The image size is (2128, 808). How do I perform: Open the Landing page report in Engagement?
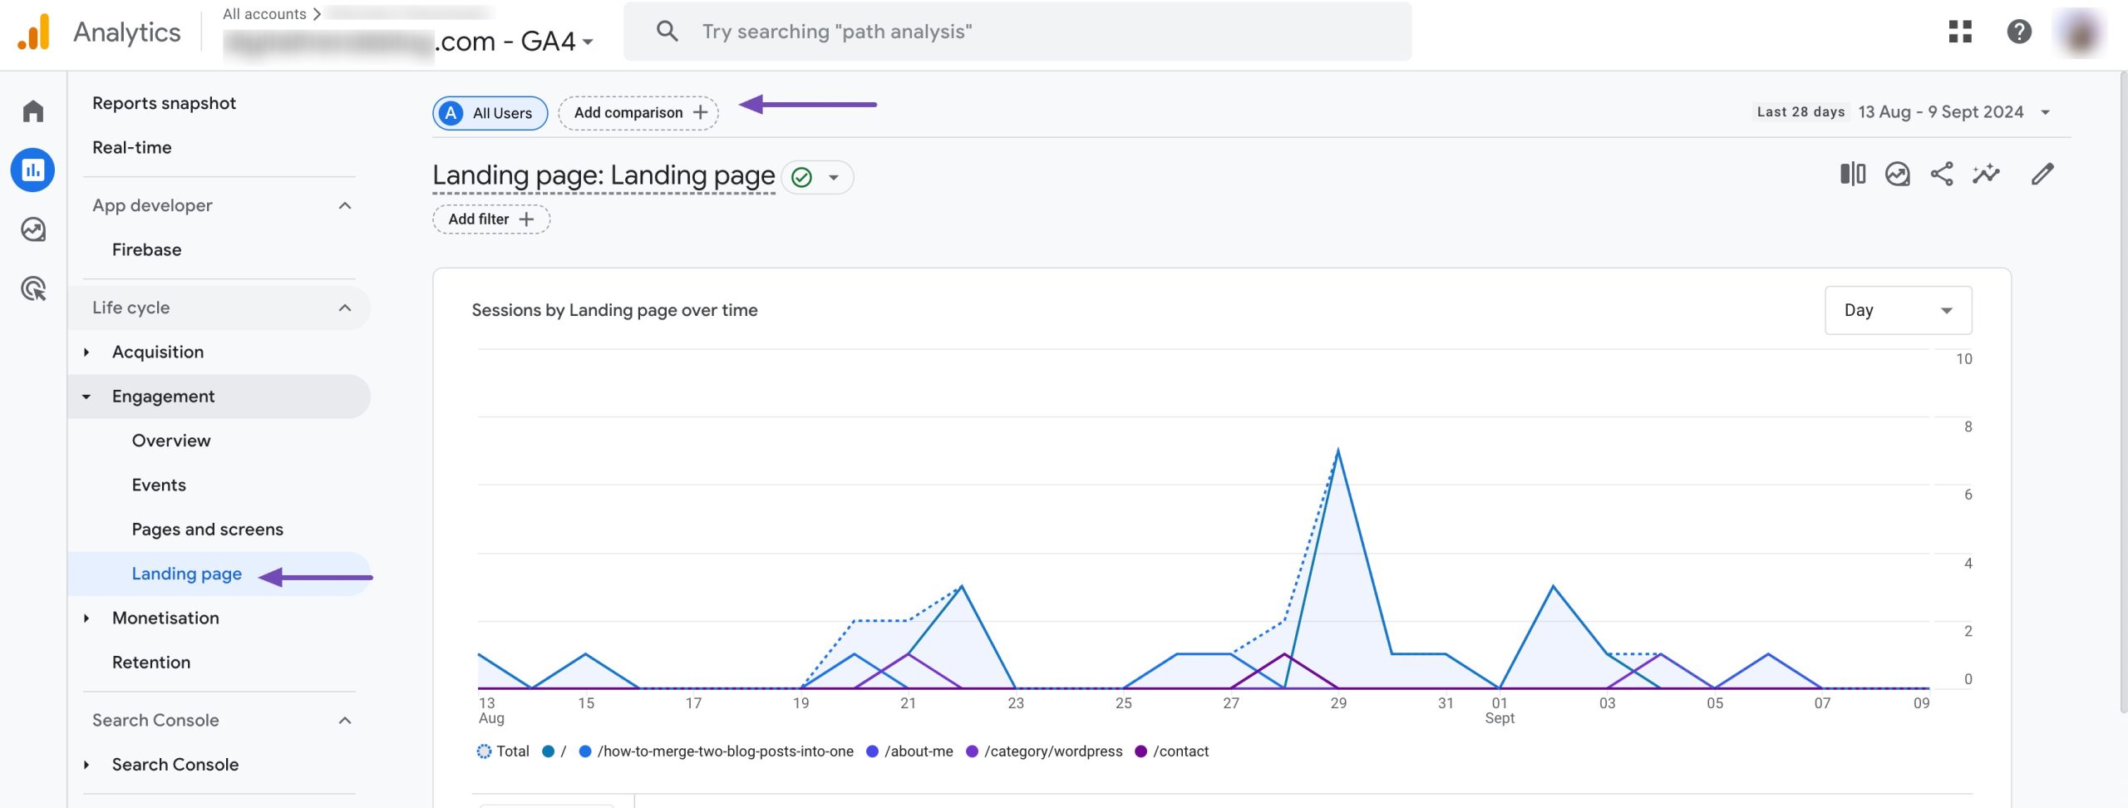186,573
